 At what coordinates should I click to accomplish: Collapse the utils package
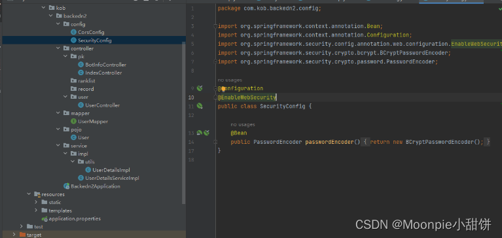point(73,162)
